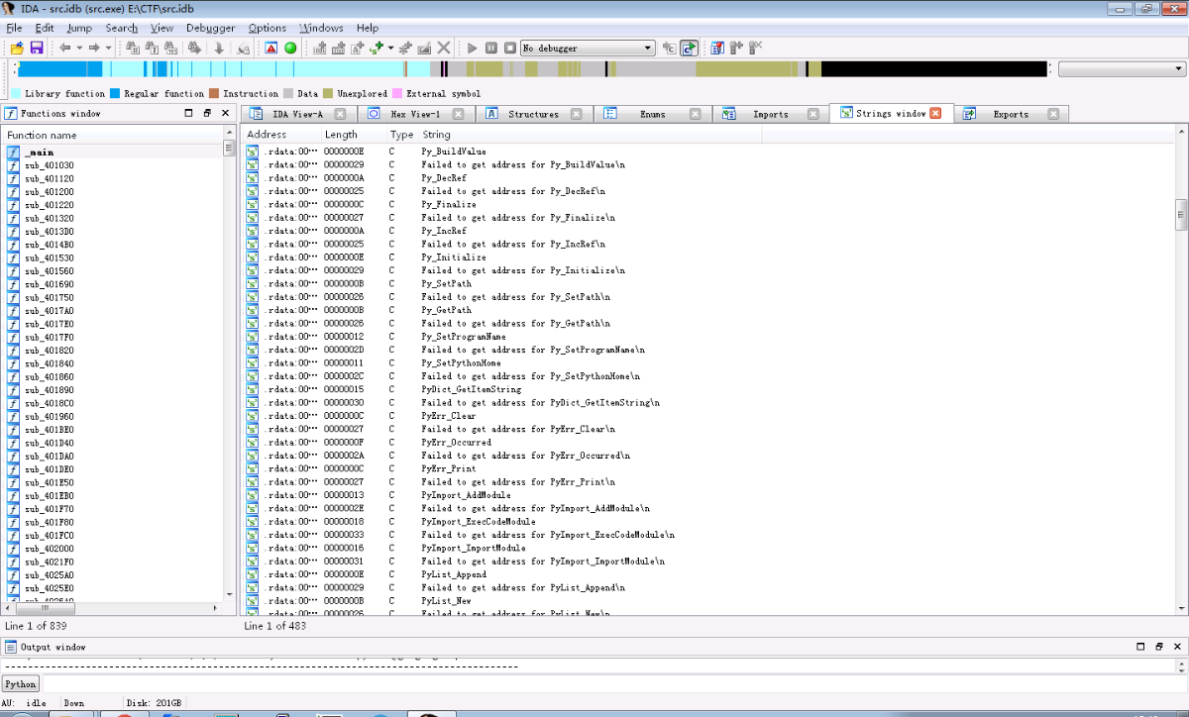Open the navigation bar dropdown at right
The height and width of the screenshot is (717, 1189).
click(1122, 69)
